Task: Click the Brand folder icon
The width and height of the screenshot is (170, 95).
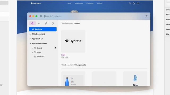Action: [35, 48]
